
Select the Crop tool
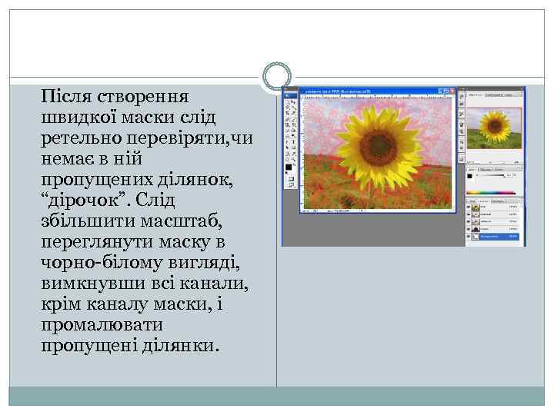pos(287,113)
